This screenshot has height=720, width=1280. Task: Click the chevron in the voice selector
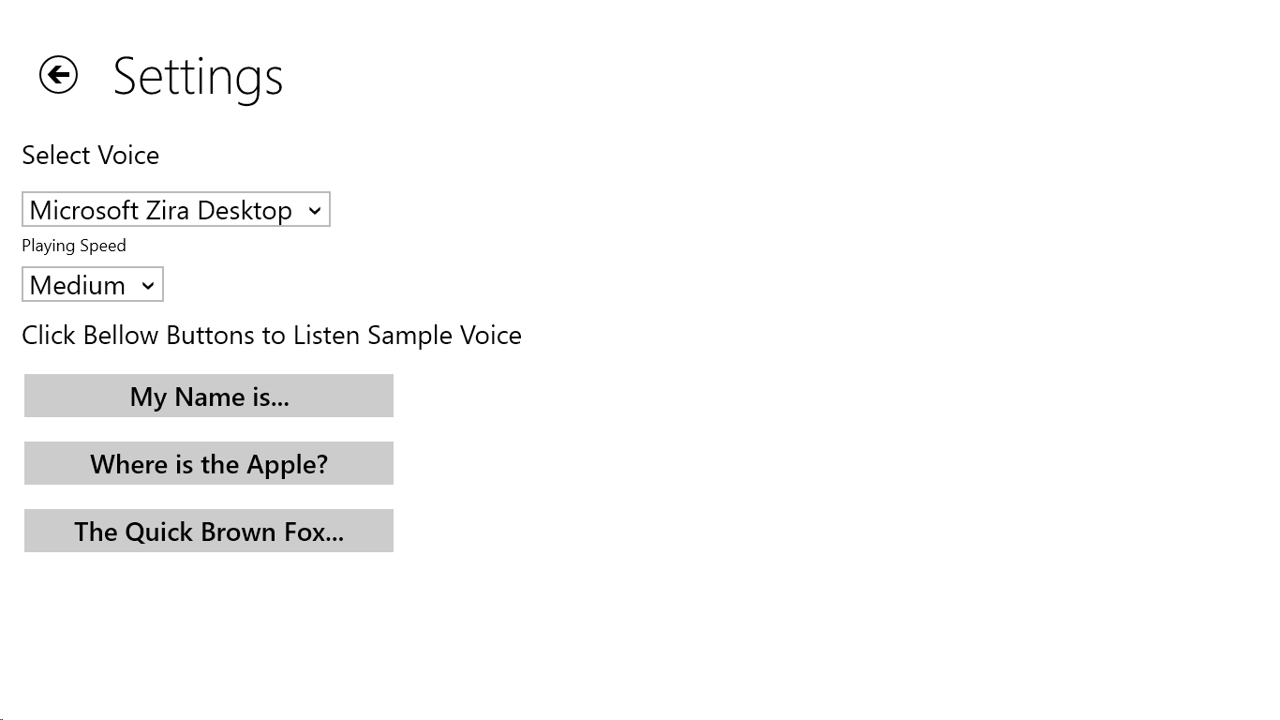pyautogui.click(x=315, y=211)
